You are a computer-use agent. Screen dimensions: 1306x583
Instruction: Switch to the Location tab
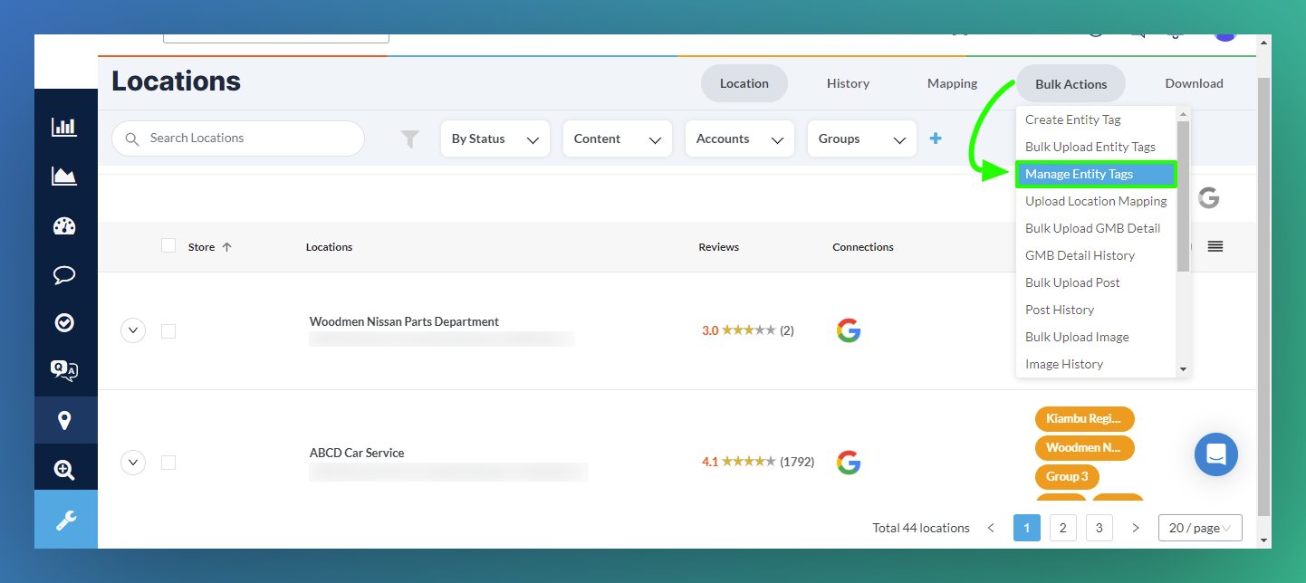744,83
